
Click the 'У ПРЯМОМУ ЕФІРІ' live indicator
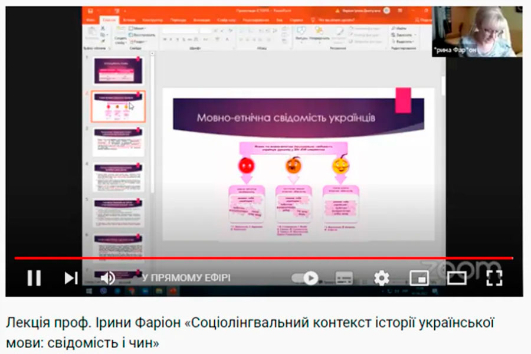(x=186, y=278)
